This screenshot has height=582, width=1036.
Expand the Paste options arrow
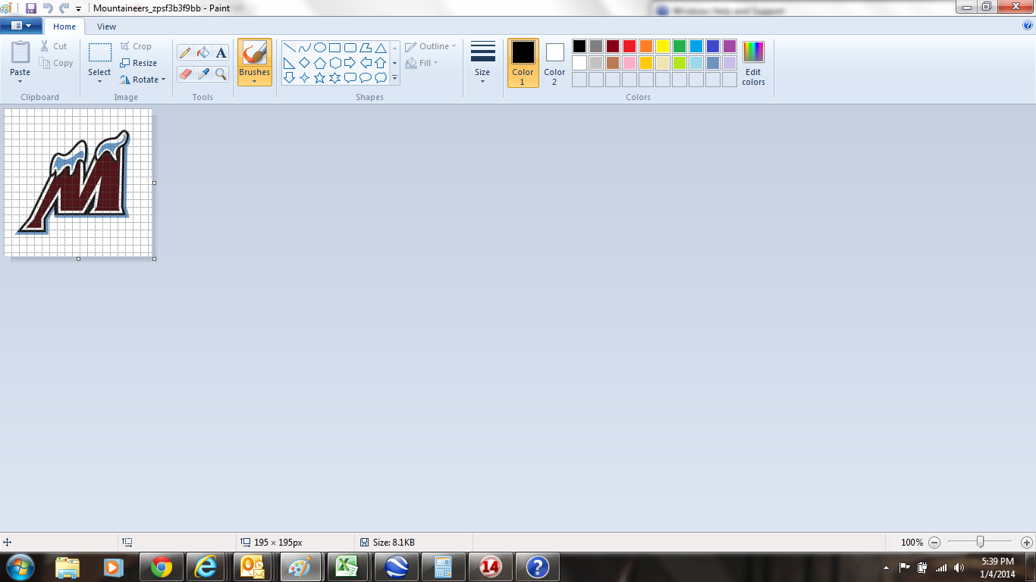point(20,80)
